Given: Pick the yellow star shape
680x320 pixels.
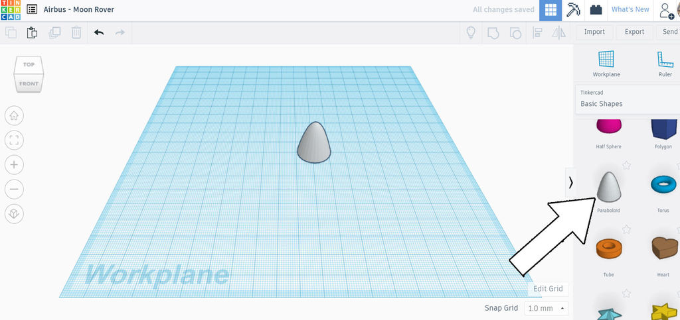Looking at the screenshot, I should pyautogui.click(x=665, y=311).
